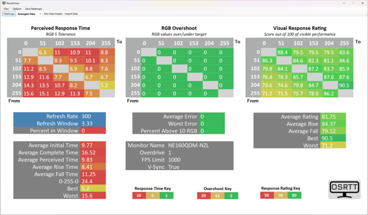
Task: Select the 90.5 cell in Visual Response Rating
Action: tap(345, 85)
